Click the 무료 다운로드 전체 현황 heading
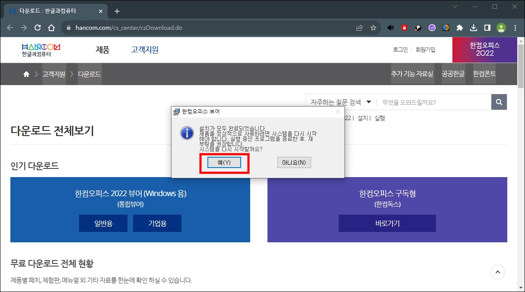525x292 pixels. [52, 263]
